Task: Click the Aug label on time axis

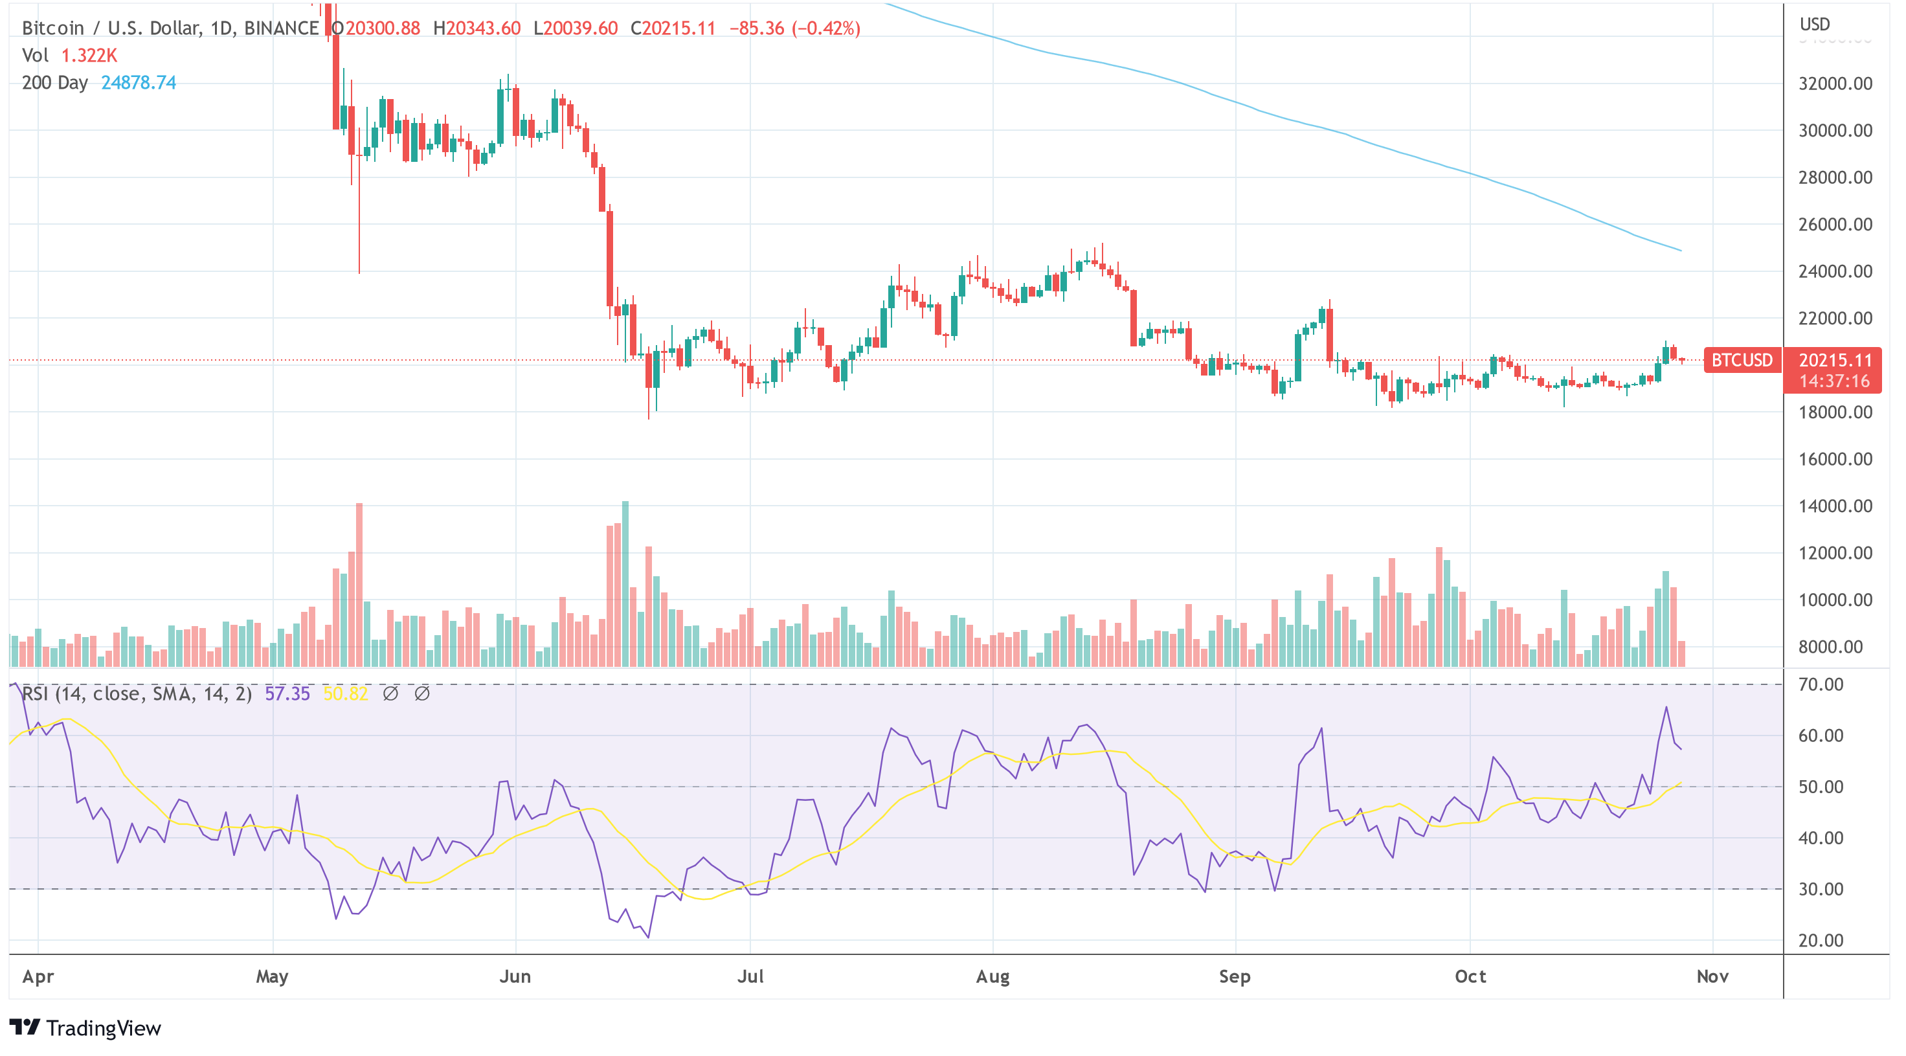Action: coord(992,977)
